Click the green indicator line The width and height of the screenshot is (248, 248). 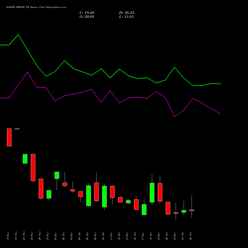[x=110, y=77]
